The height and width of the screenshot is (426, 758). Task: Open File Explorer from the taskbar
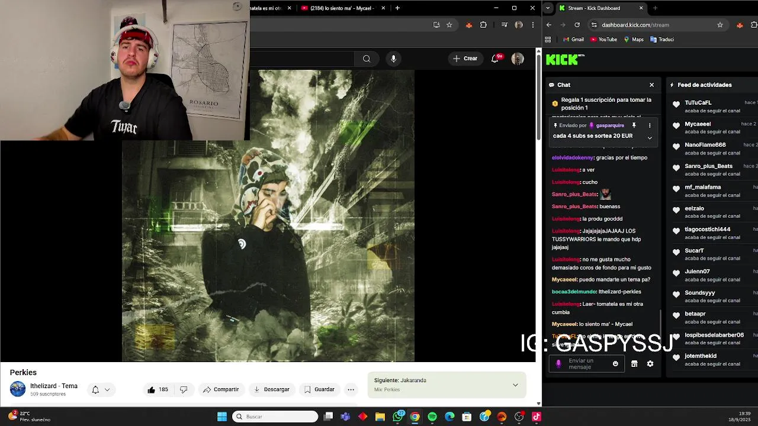tap(380, 417)
